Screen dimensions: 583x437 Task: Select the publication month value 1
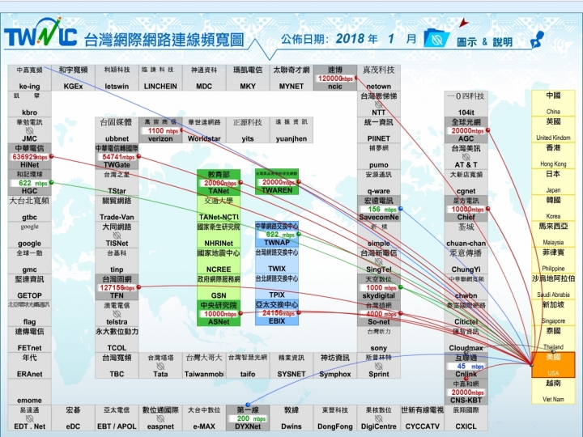point(390,38)
